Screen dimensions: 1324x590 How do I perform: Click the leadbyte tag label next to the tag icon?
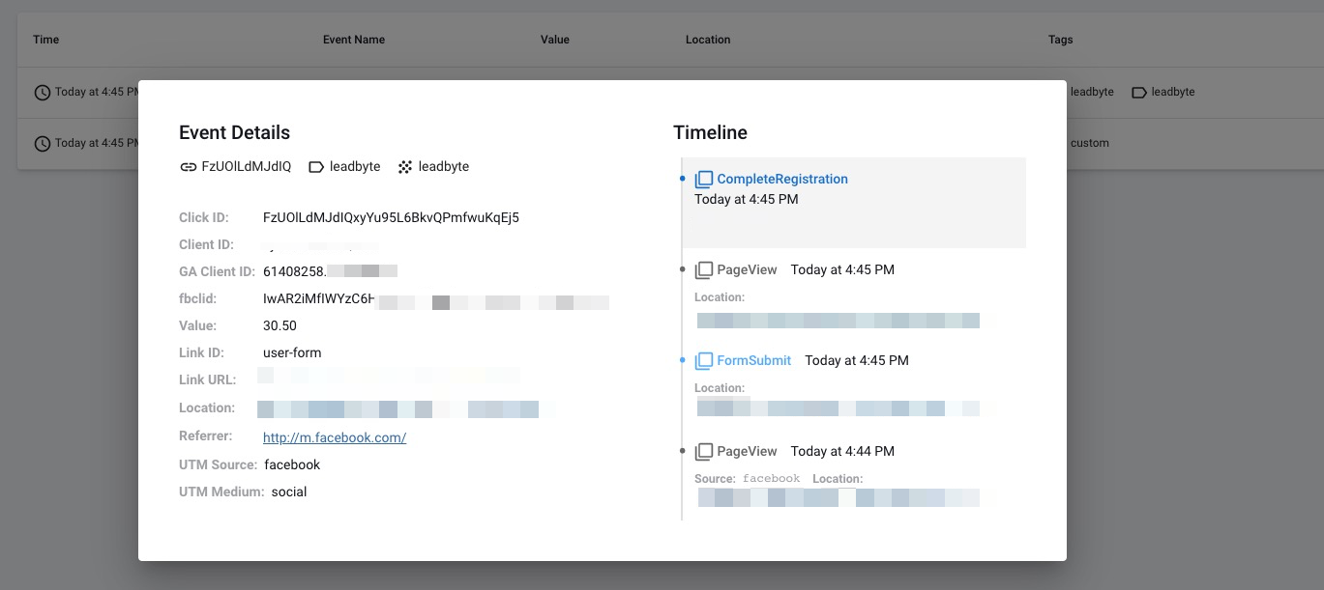(x=355, y=167)
